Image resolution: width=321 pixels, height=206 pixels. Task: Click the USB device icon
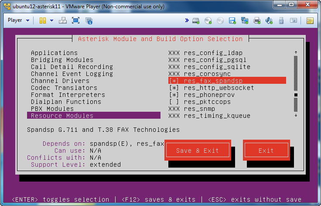click(281, 21)
